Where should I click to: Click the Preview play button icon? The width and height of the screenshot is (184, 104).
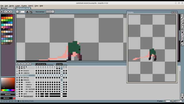(x=174, y=12)
